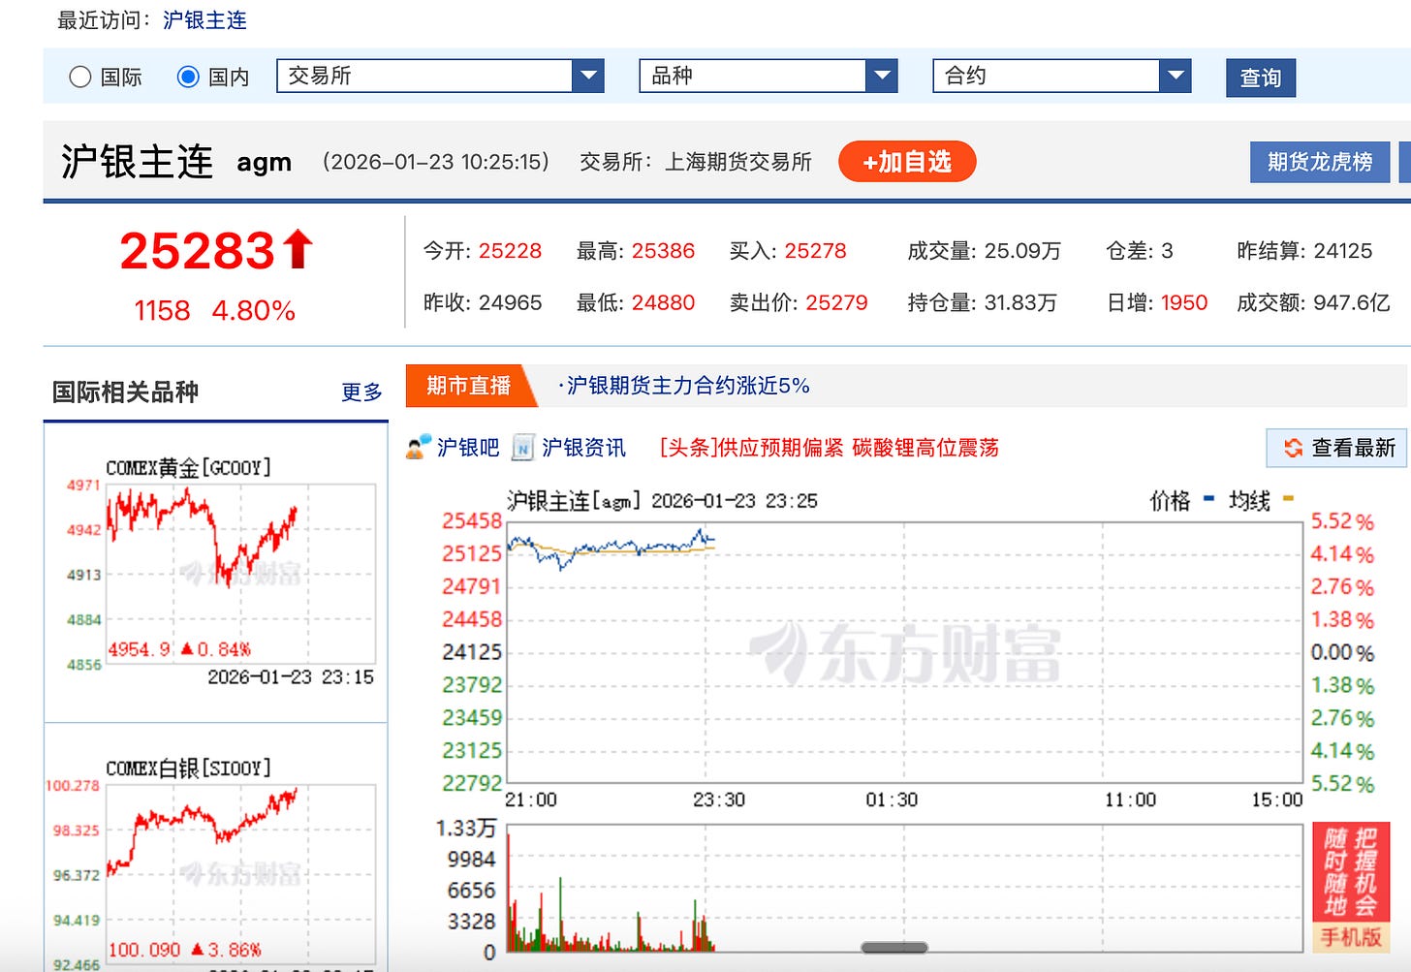Click the 昨结算 value 24125
1411x972 pixels.
[x=1342, y=251]
